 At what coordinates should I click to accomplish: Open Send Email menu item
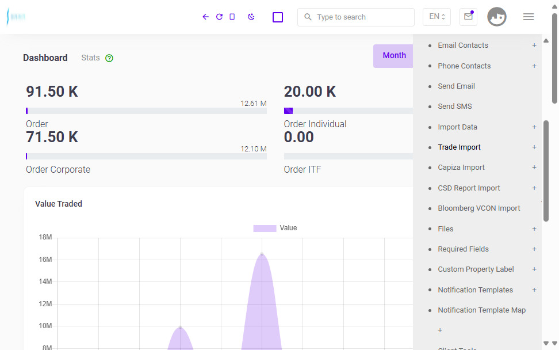pyautogui.click(x=456, y=86)
